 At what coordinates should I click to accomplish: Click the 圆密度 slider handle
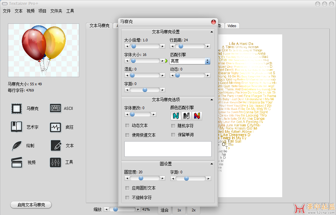(141, 178)
